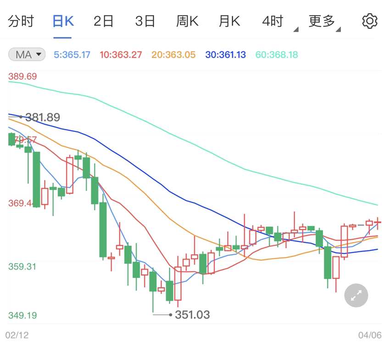Image resolution: width=390 pixels, height=343 pixels.
Task: Click the MA30 value 361.13 label
Action: click(225, 55)
